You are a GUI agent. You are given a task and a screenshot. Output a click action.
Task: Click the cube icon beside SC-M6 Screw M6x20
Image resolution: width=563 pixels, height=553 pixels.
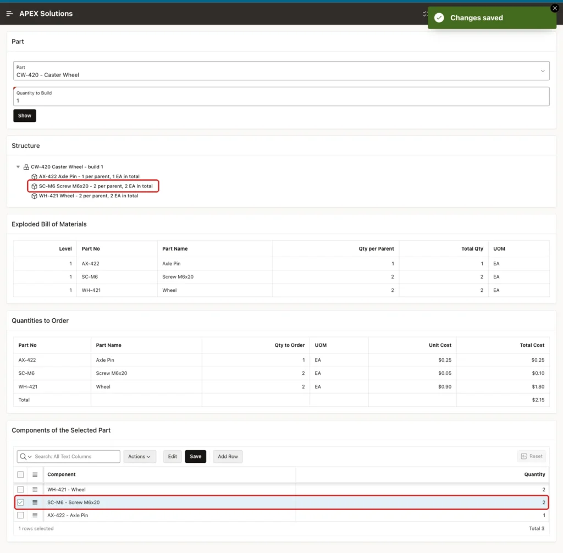click(34, 186)
